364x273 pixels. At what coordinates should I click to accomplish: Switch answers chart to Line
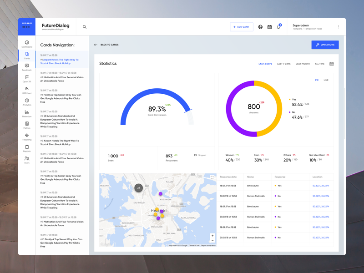[326, 80]
